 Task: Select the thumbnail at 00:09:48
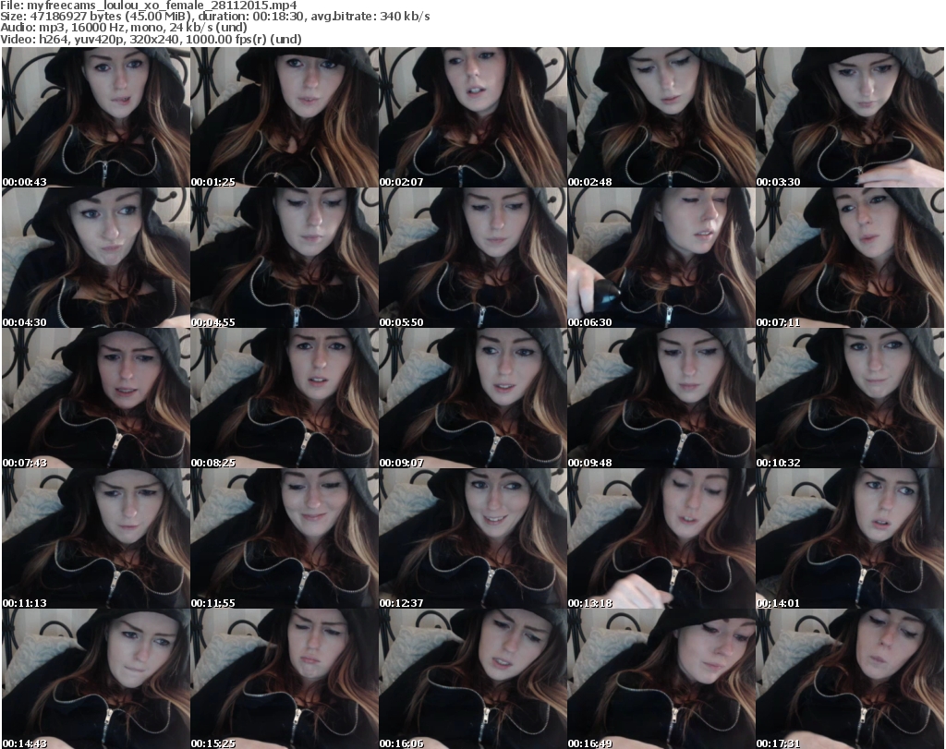[661, 398]
